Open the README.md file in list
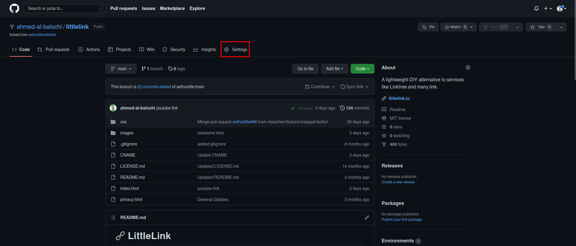Image resolution: width=576 pixels, height=246 pixels. click(132, 177)
